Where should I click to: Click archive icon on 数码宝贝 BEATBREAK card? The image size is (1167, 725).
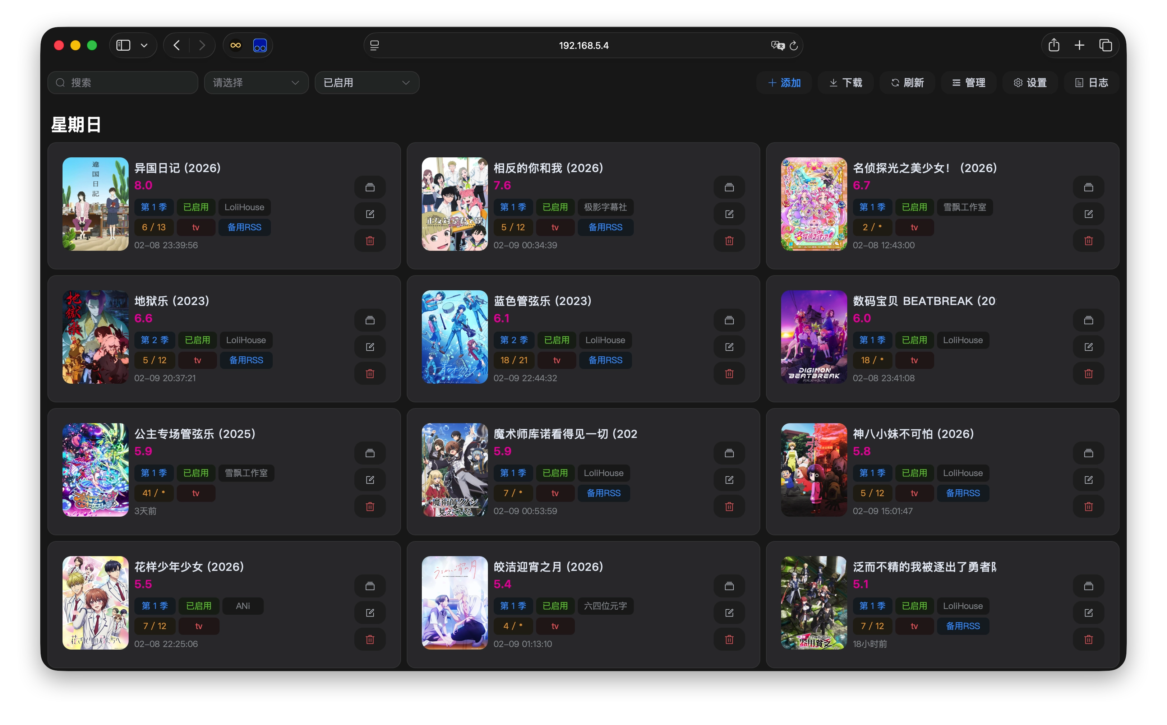(x=1088, y=320)
